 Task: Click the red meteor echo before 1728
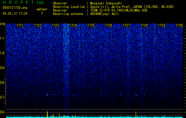click(136, 95)
